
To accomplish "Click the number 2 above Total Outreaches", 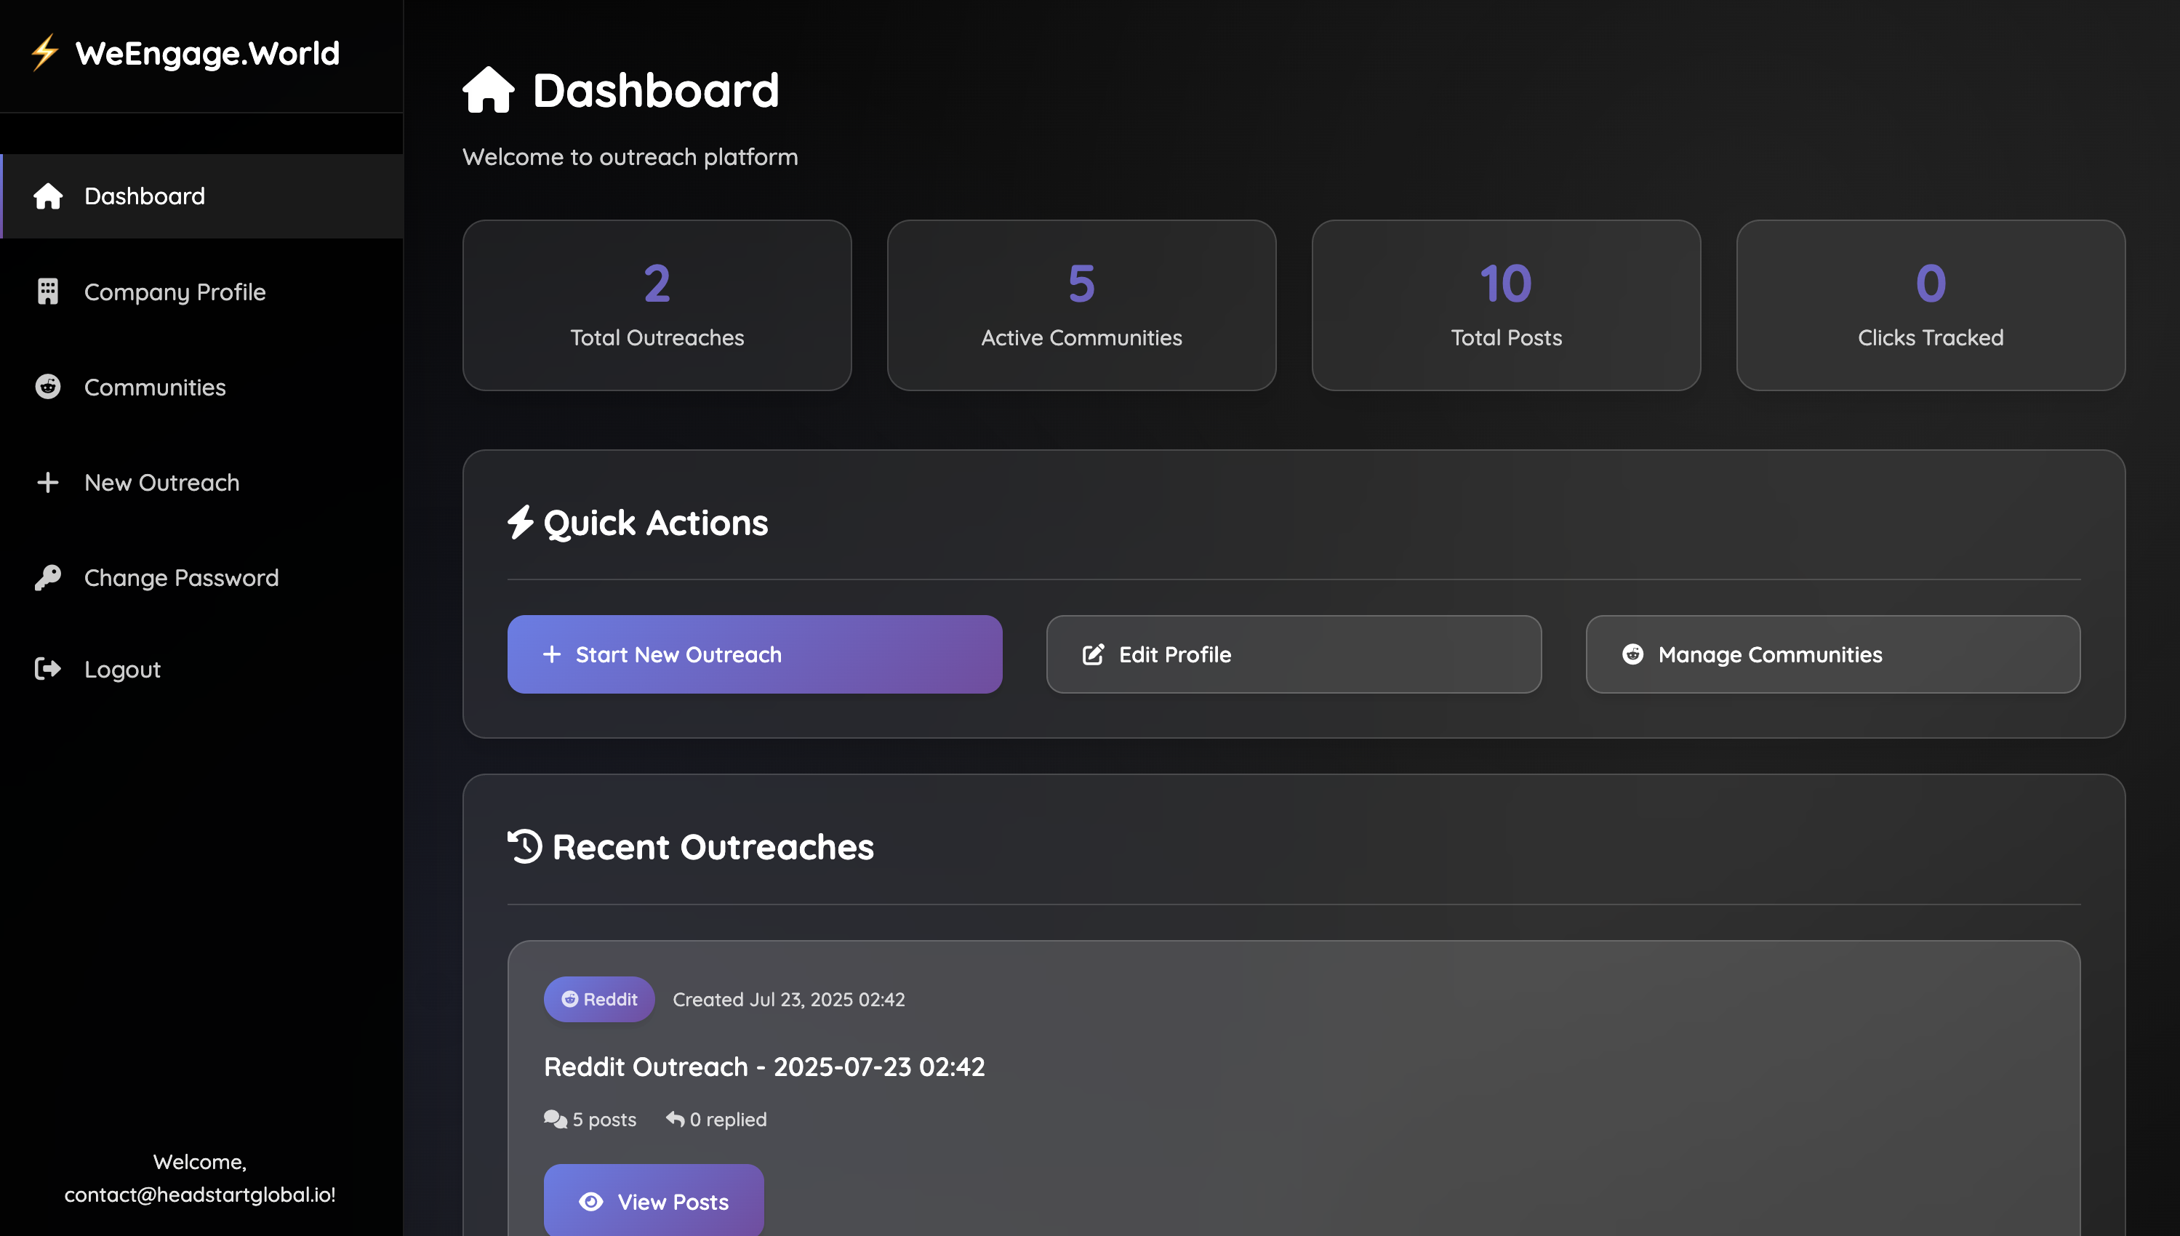I will (x=657, y=283).
